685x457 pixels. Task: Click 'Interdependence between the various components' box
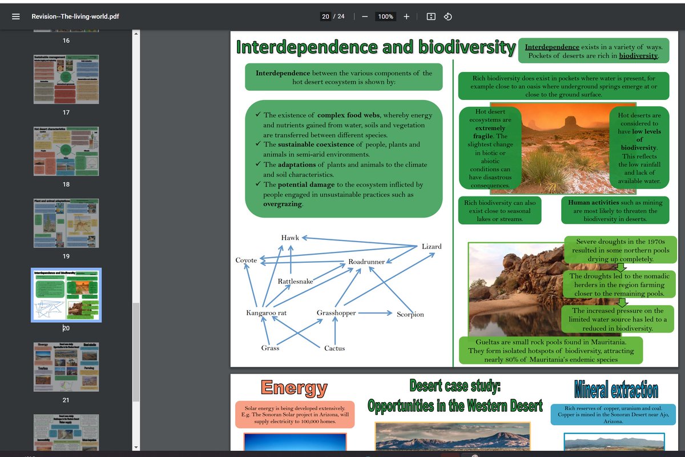pos(344,77)
